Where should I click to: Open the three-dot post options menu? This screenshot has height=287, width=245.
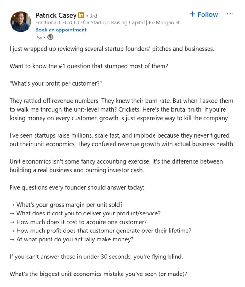pyautogui.click(x=230, y=14)
